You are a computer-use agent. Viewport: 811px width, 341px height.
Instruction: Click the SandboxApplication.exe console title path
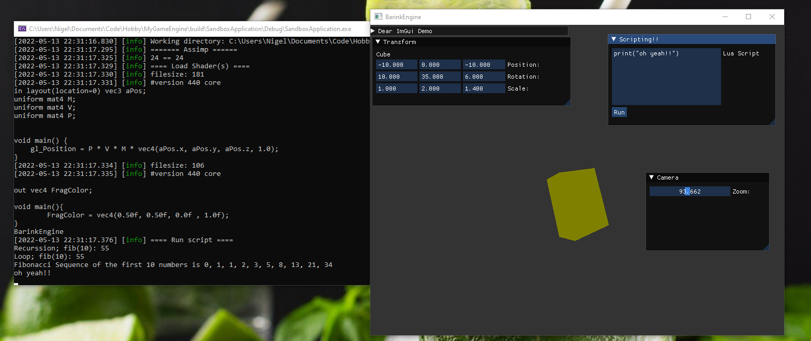[190, 29]
